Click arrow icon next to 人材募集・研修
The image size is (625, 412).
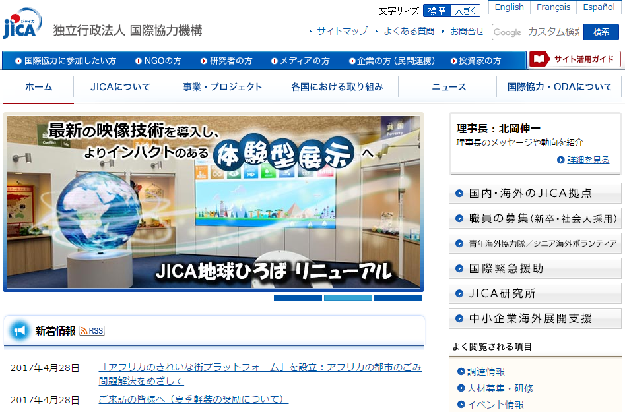click(x=461, y=388)
